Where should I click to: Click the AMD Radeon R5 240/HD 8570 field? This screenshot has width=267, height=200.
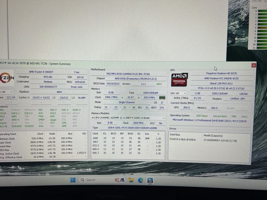point(221,78)
